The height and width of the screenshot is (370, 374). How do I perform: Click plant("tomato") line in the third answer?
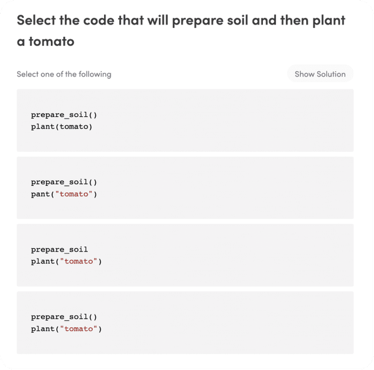click(x=66, y=261)
